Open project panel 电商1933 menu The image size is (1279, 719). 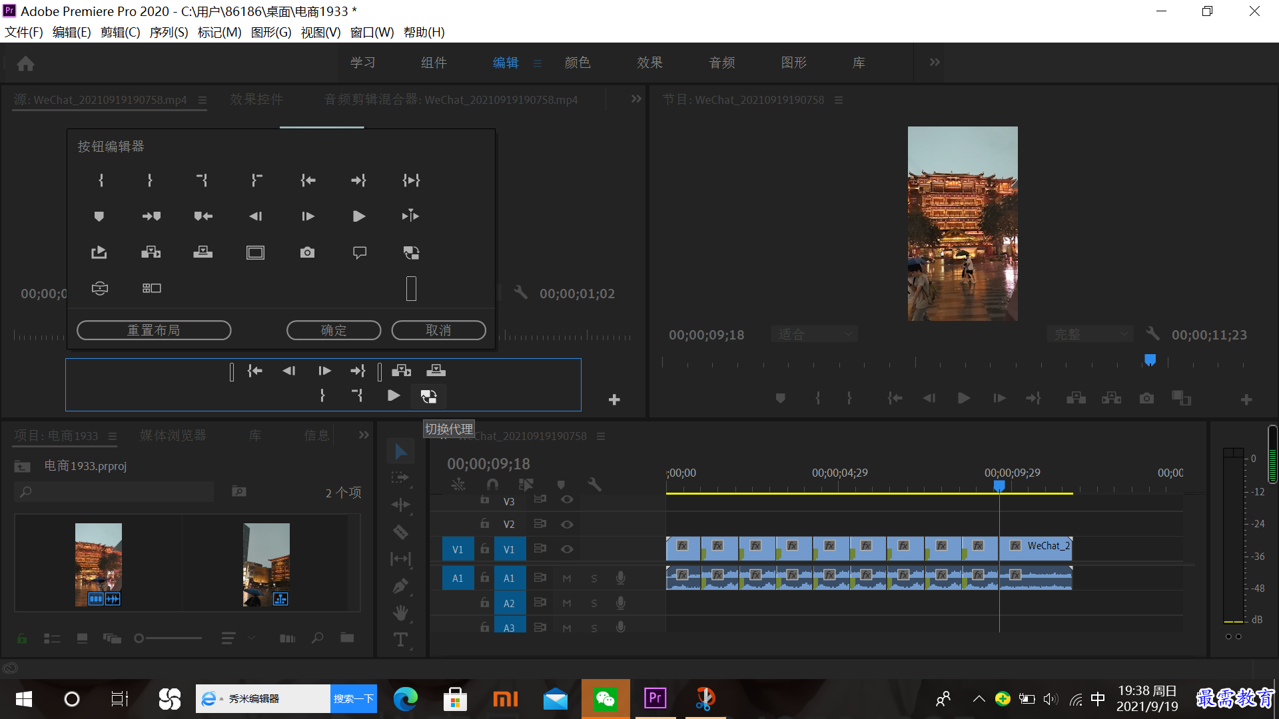pos(113,436)
